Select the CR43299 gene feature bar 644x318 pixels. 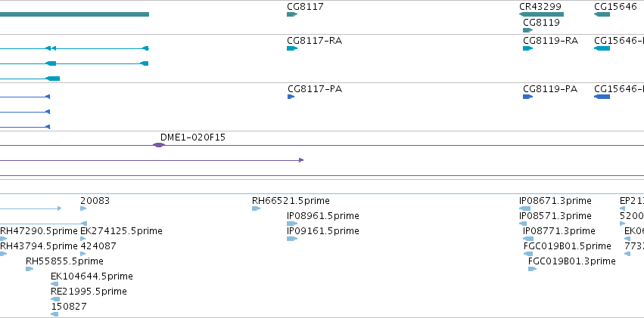(x=541, y=14)
